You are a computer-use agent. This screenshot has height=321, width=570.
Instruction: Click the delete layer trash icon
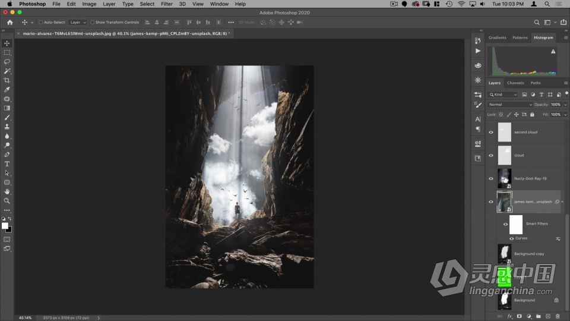pyautogui.click(x=558, y=316)
